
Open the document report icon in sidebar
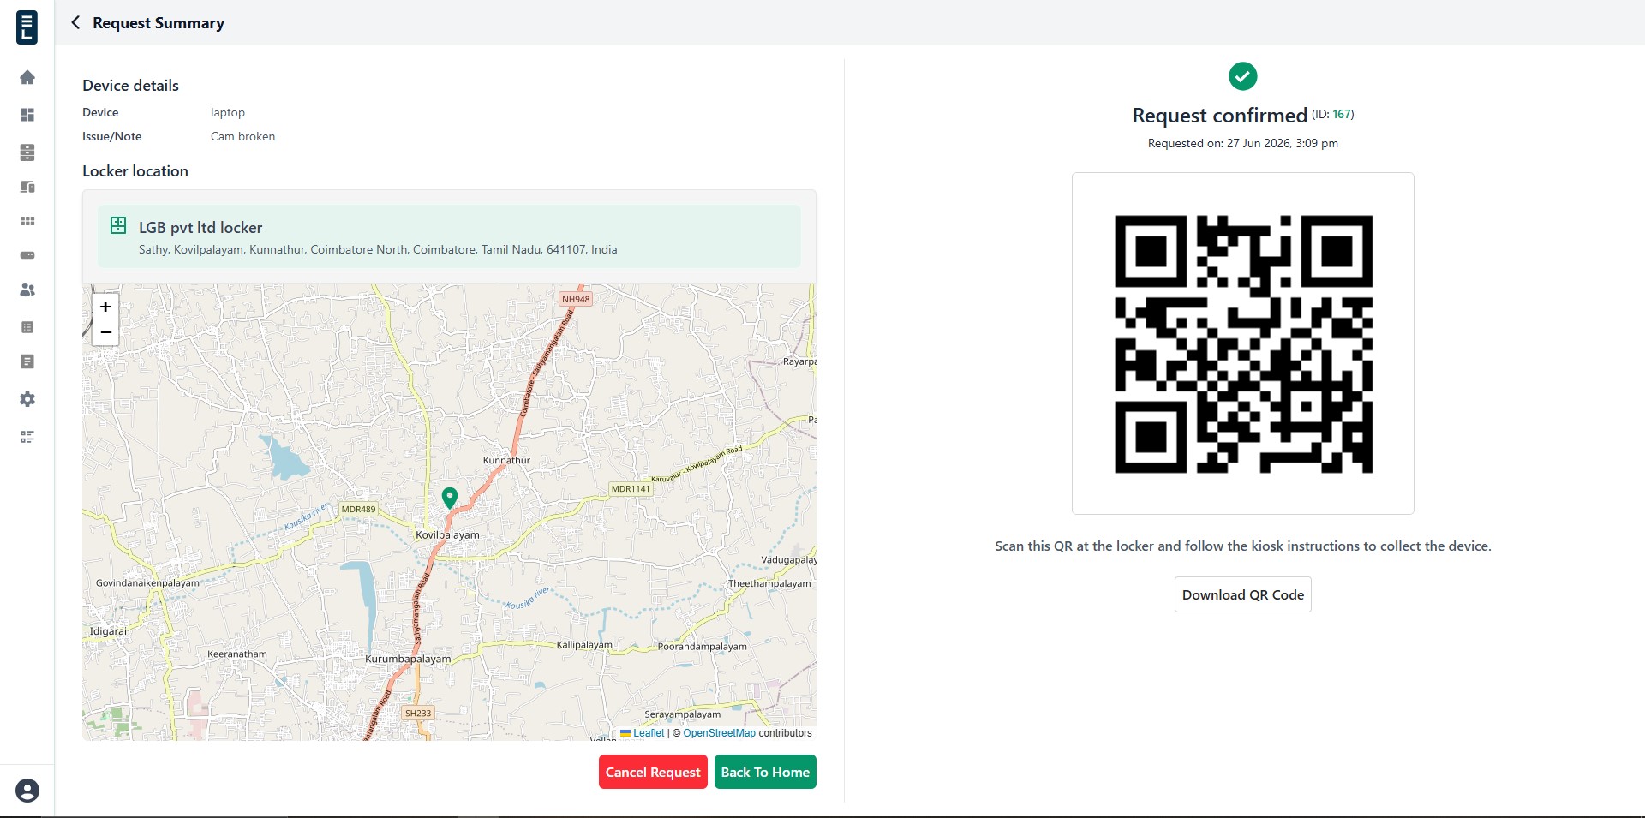coord(27,361)
